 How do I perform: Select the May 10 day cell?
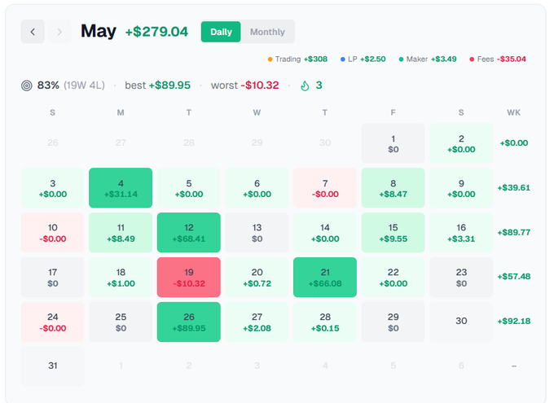point(53,232)
